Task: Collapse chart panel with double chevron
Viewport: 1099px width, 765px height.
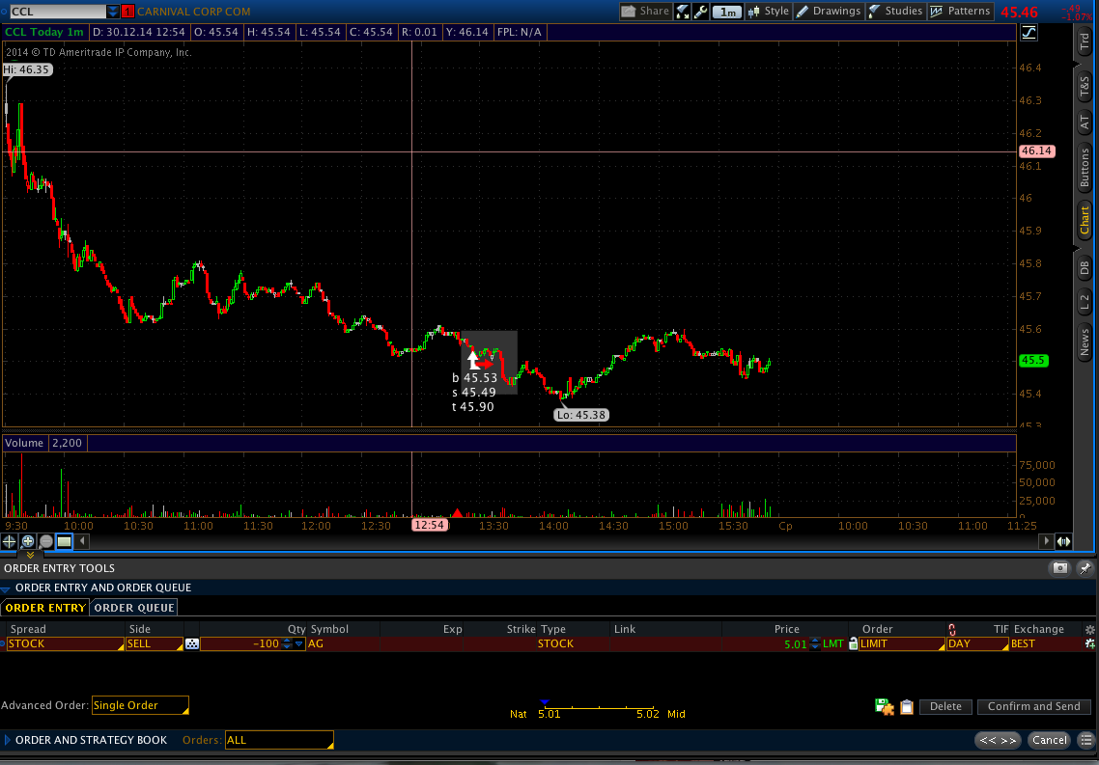Action: (x=30, y=555)
